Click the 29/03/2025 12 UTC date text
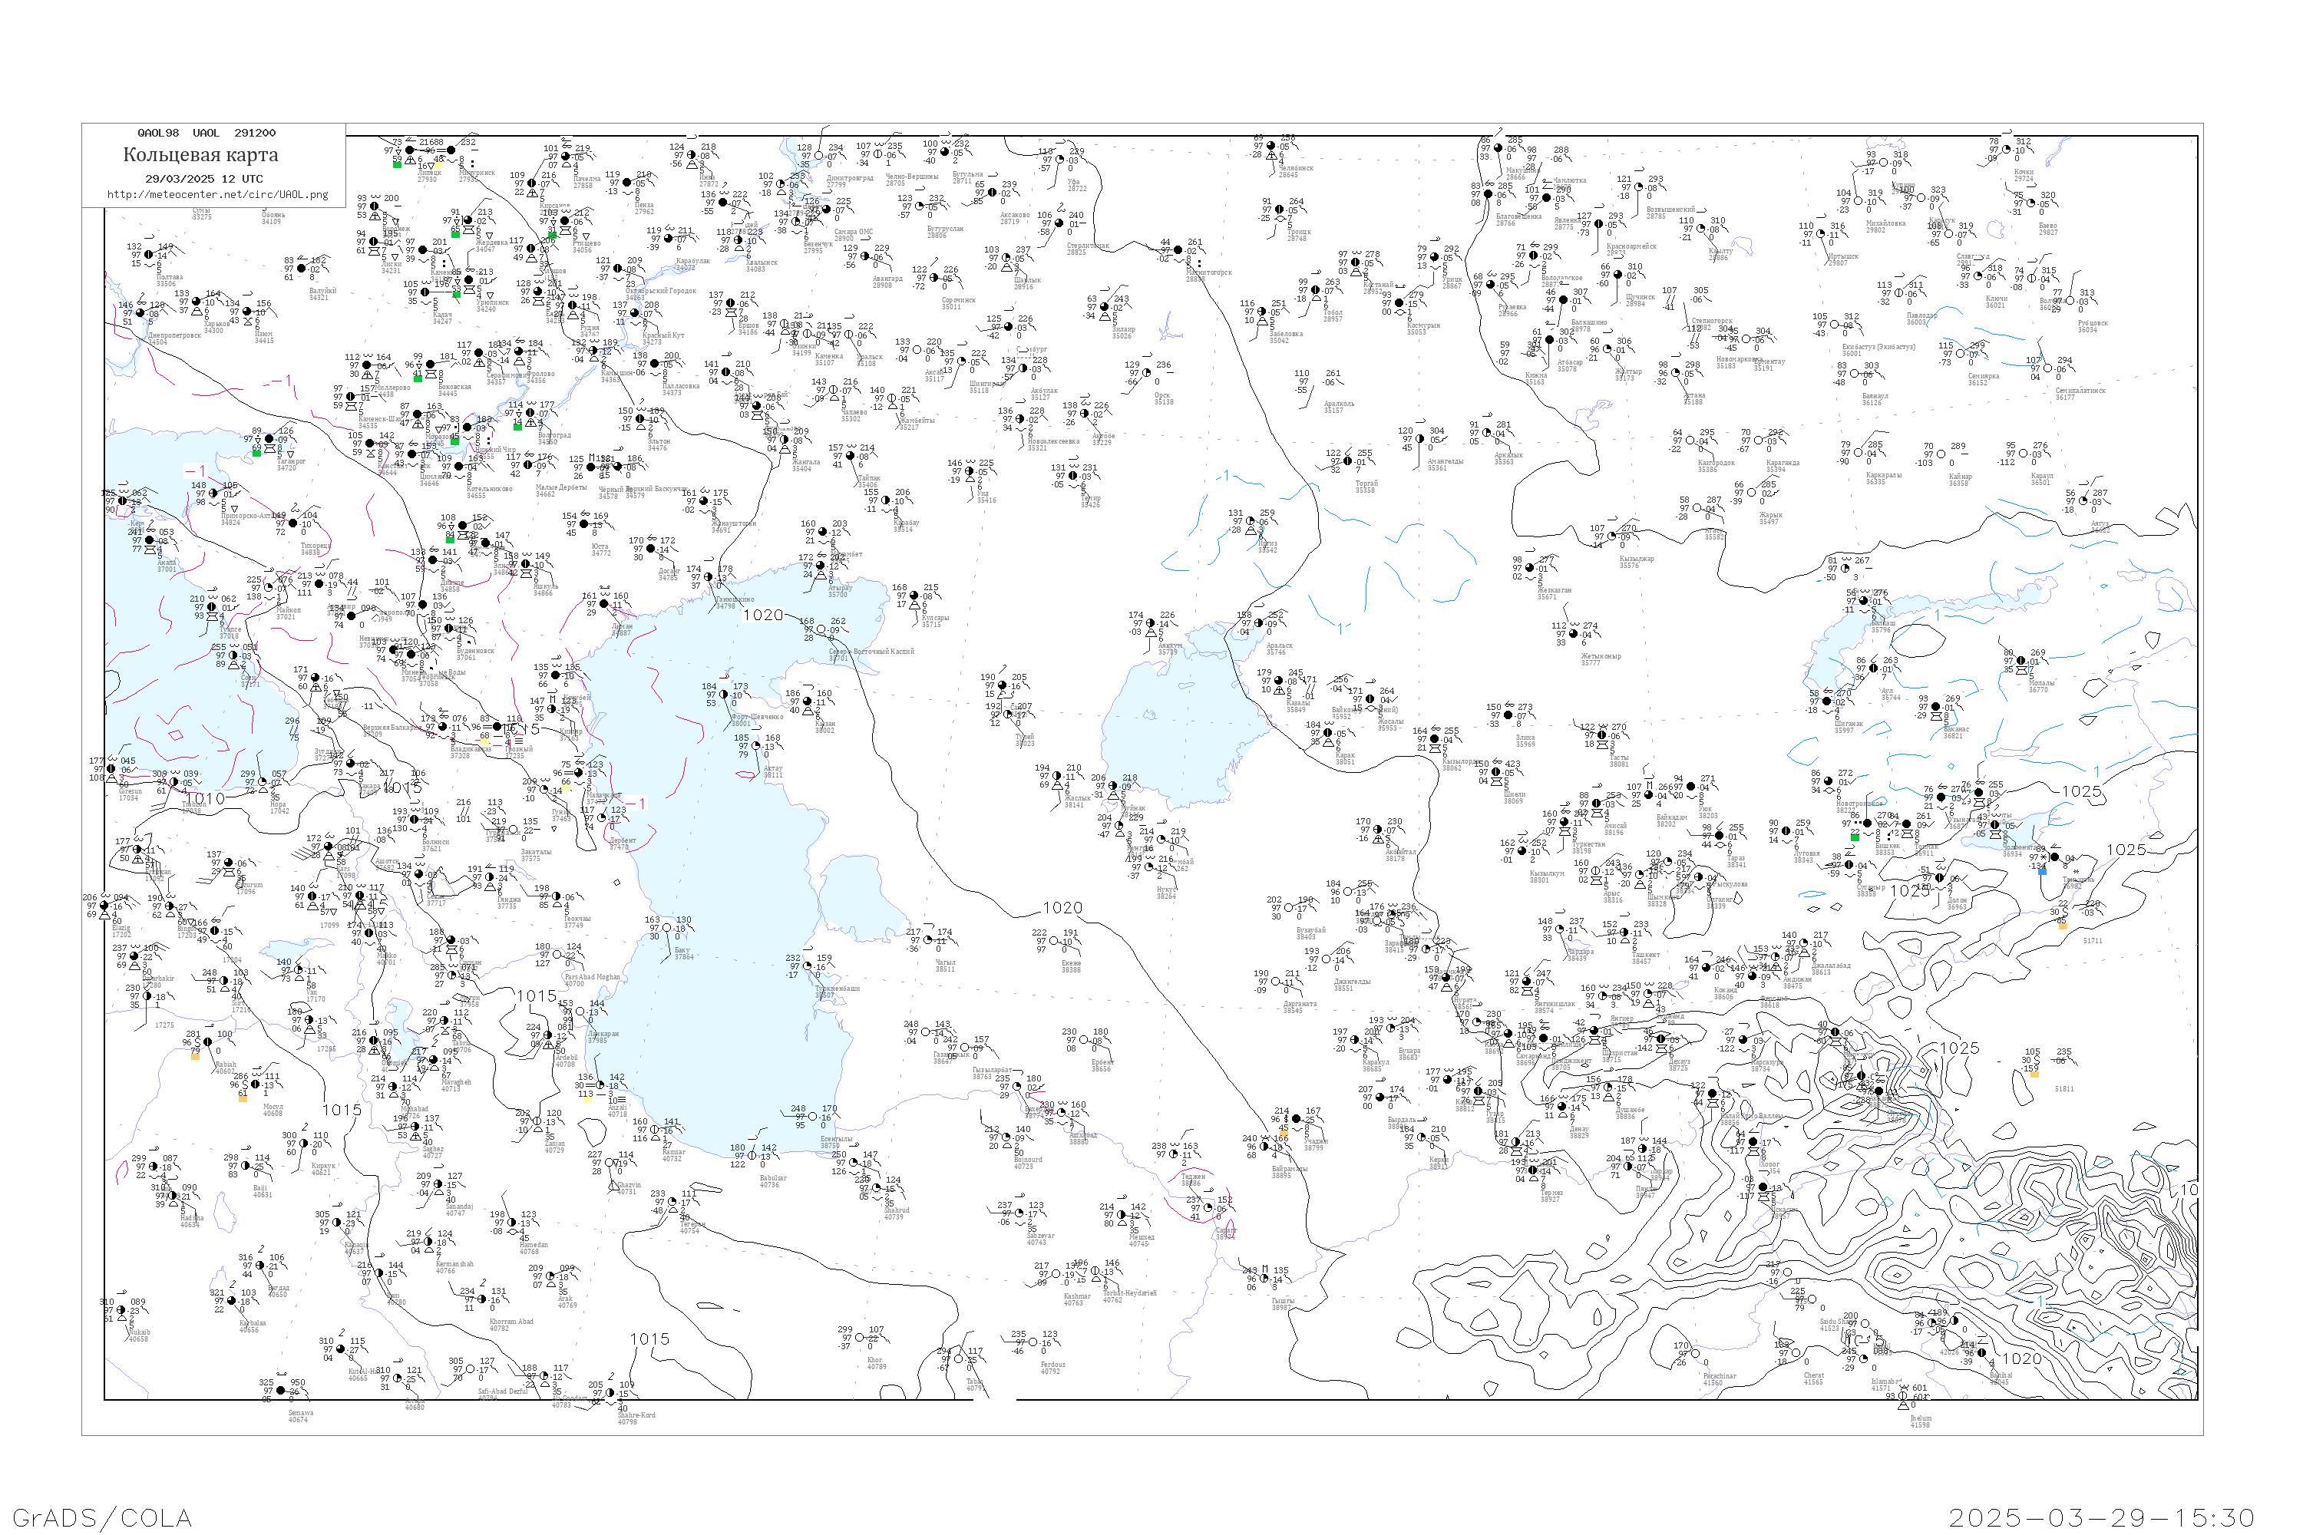The image size is (2303, 1535). click(x=203, y=179)
